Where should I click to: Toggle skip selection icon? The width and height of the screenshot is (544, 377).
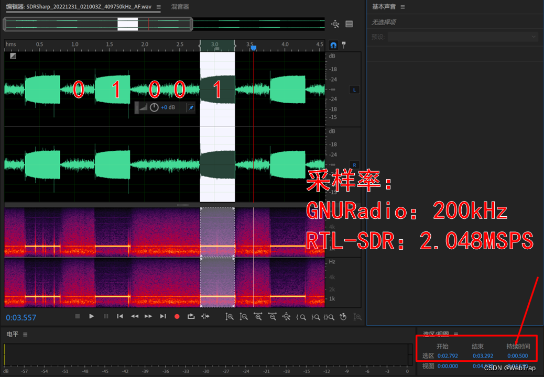point(205,316)
